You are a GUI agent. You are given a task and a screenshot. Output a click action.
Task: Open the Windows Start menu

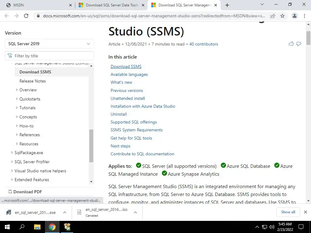point(7,227)
